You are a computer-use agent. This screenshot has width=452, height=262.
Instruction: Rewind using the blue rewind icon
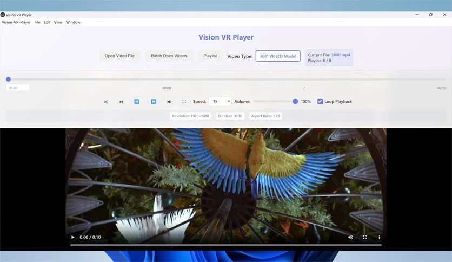pos(137,102)
